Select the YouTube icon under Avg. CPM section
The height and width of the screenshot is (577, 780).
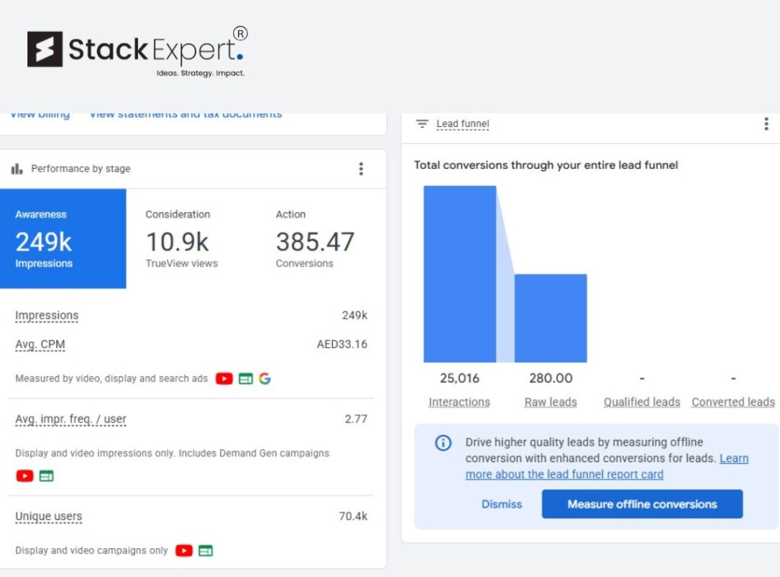click(x=224, y=378)
